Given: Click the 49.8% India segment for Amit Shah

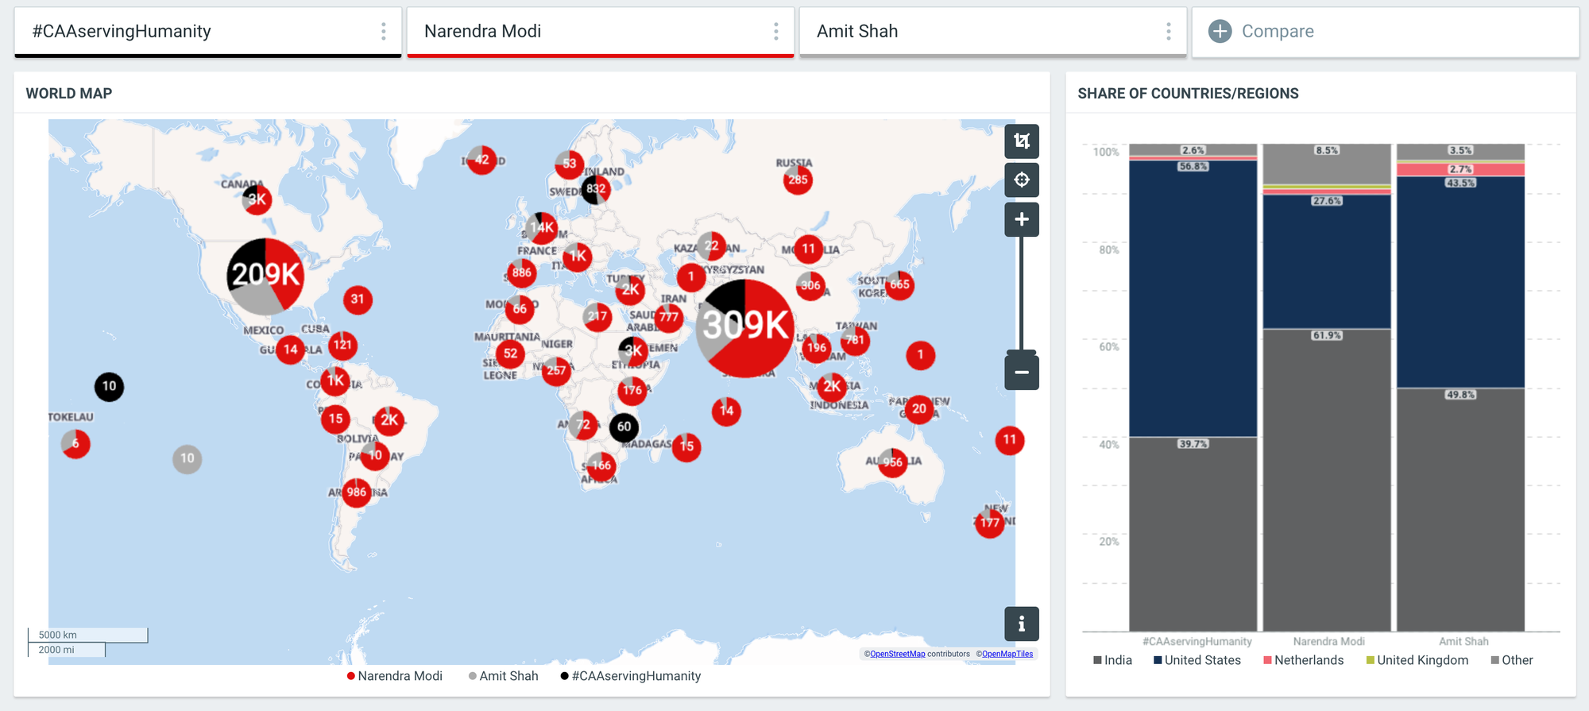Looking at the screenshot, I should pos(1460,509).
